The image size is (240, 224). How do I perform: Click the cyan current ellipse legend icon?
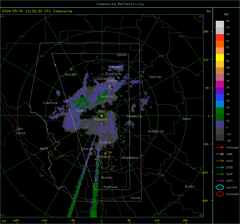click(220, 187)
